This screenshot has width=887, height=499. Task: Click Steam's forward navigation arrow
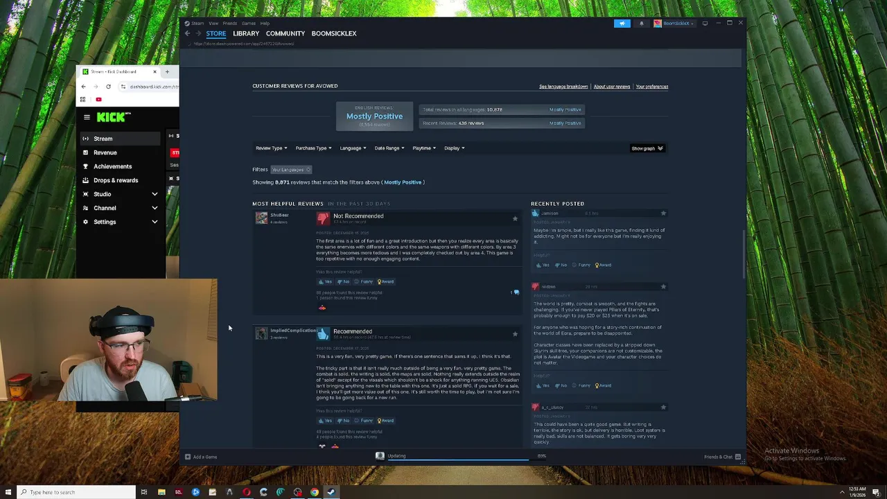198,33
